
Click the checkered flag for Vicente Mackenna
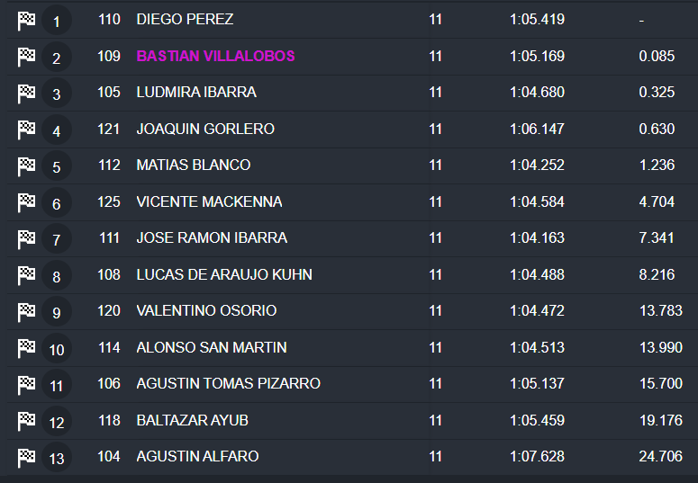tap(27, 202)
